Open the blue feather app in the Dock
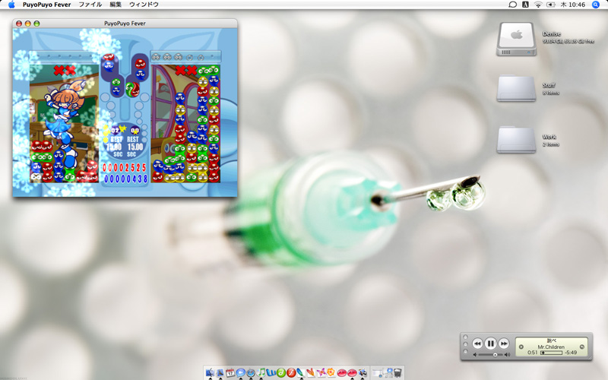Screen dimensions: 608x380 tap(301, 372)
